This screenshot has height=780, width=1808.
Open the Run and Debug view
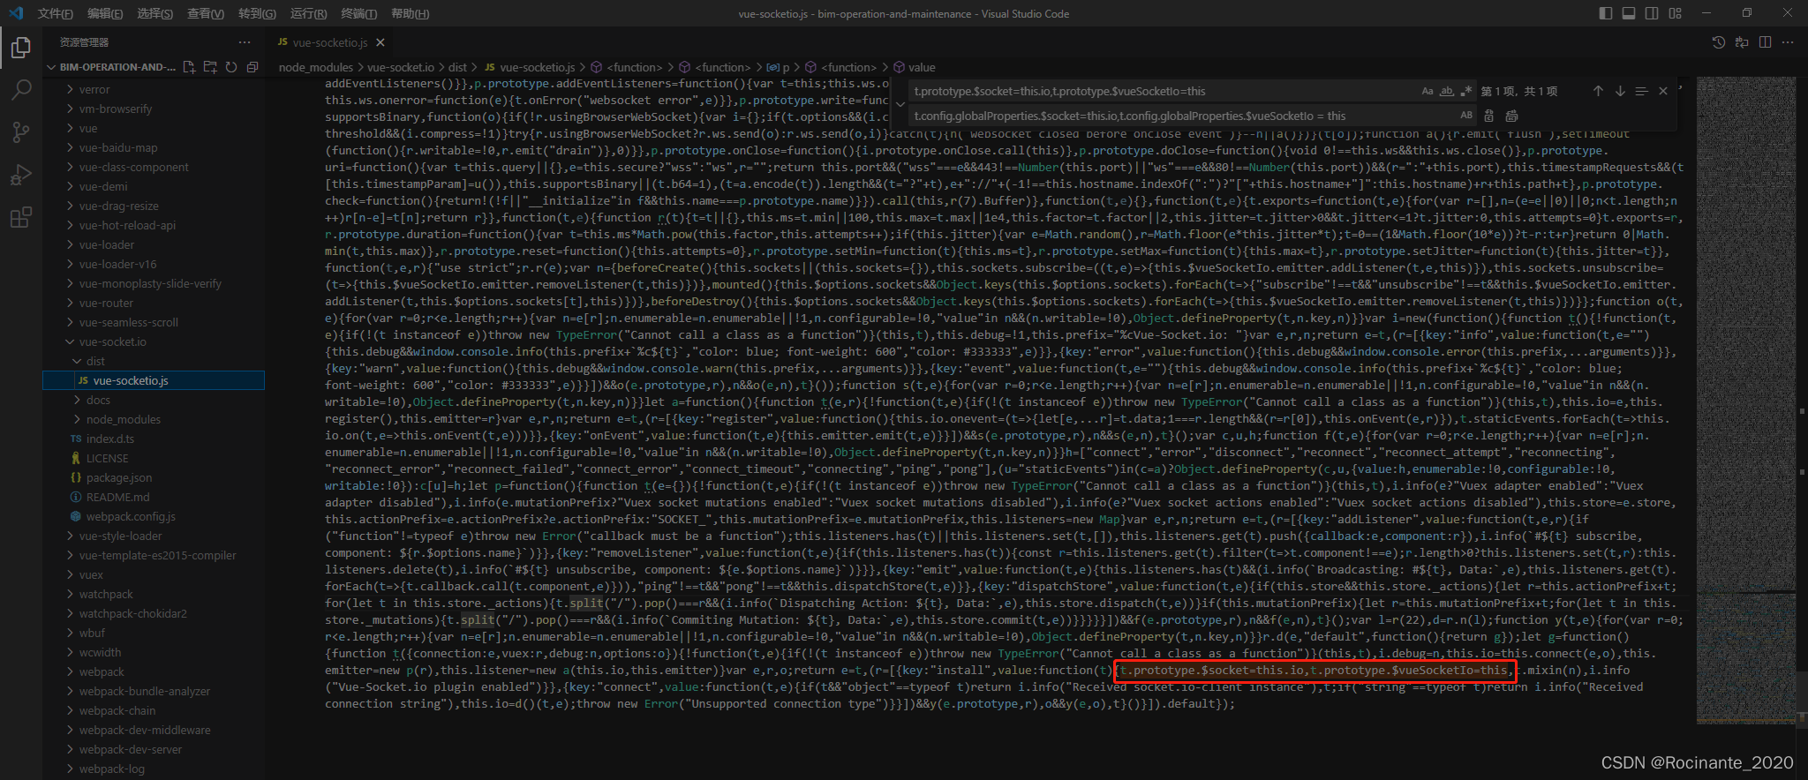click(x=21, y=175)
